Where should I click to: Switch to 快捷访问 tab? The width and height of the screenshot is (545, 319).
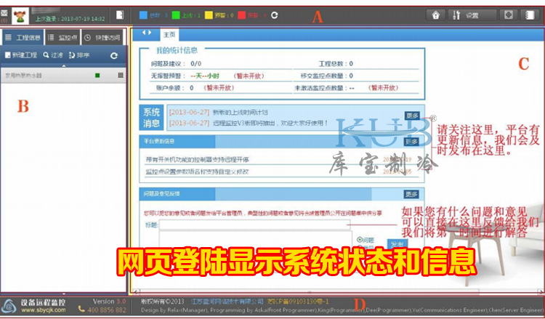point(103,38)
